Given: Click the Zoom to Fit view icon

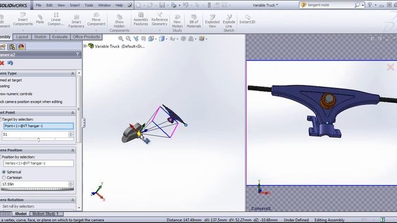Looking at the screenshot, I should pos(121,38).
